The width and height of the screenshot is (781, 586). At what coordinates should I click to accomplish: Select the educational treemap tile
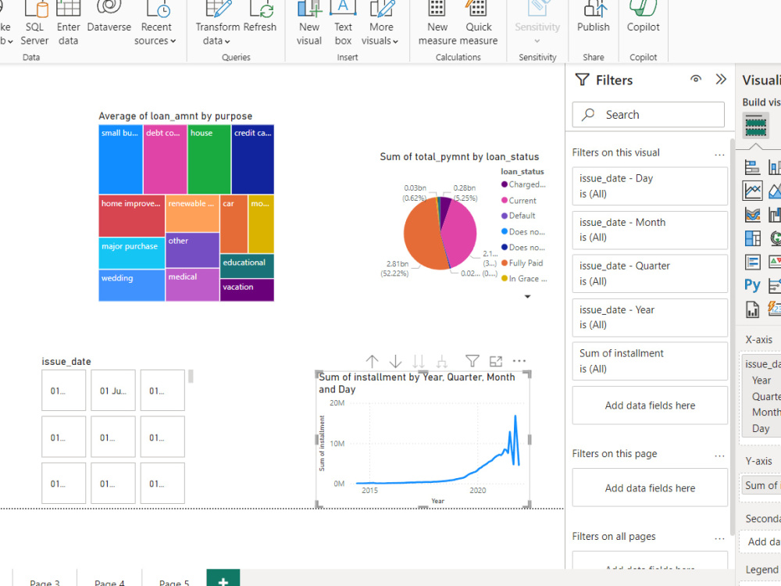tap(247, 266)
